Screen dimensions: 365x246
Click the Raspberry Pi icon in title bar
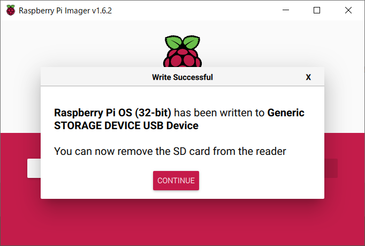[x=11, y=10]
